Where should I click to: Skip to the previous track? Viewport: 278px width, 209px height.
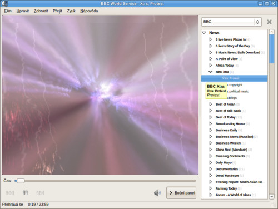click(x=10, y=193)
